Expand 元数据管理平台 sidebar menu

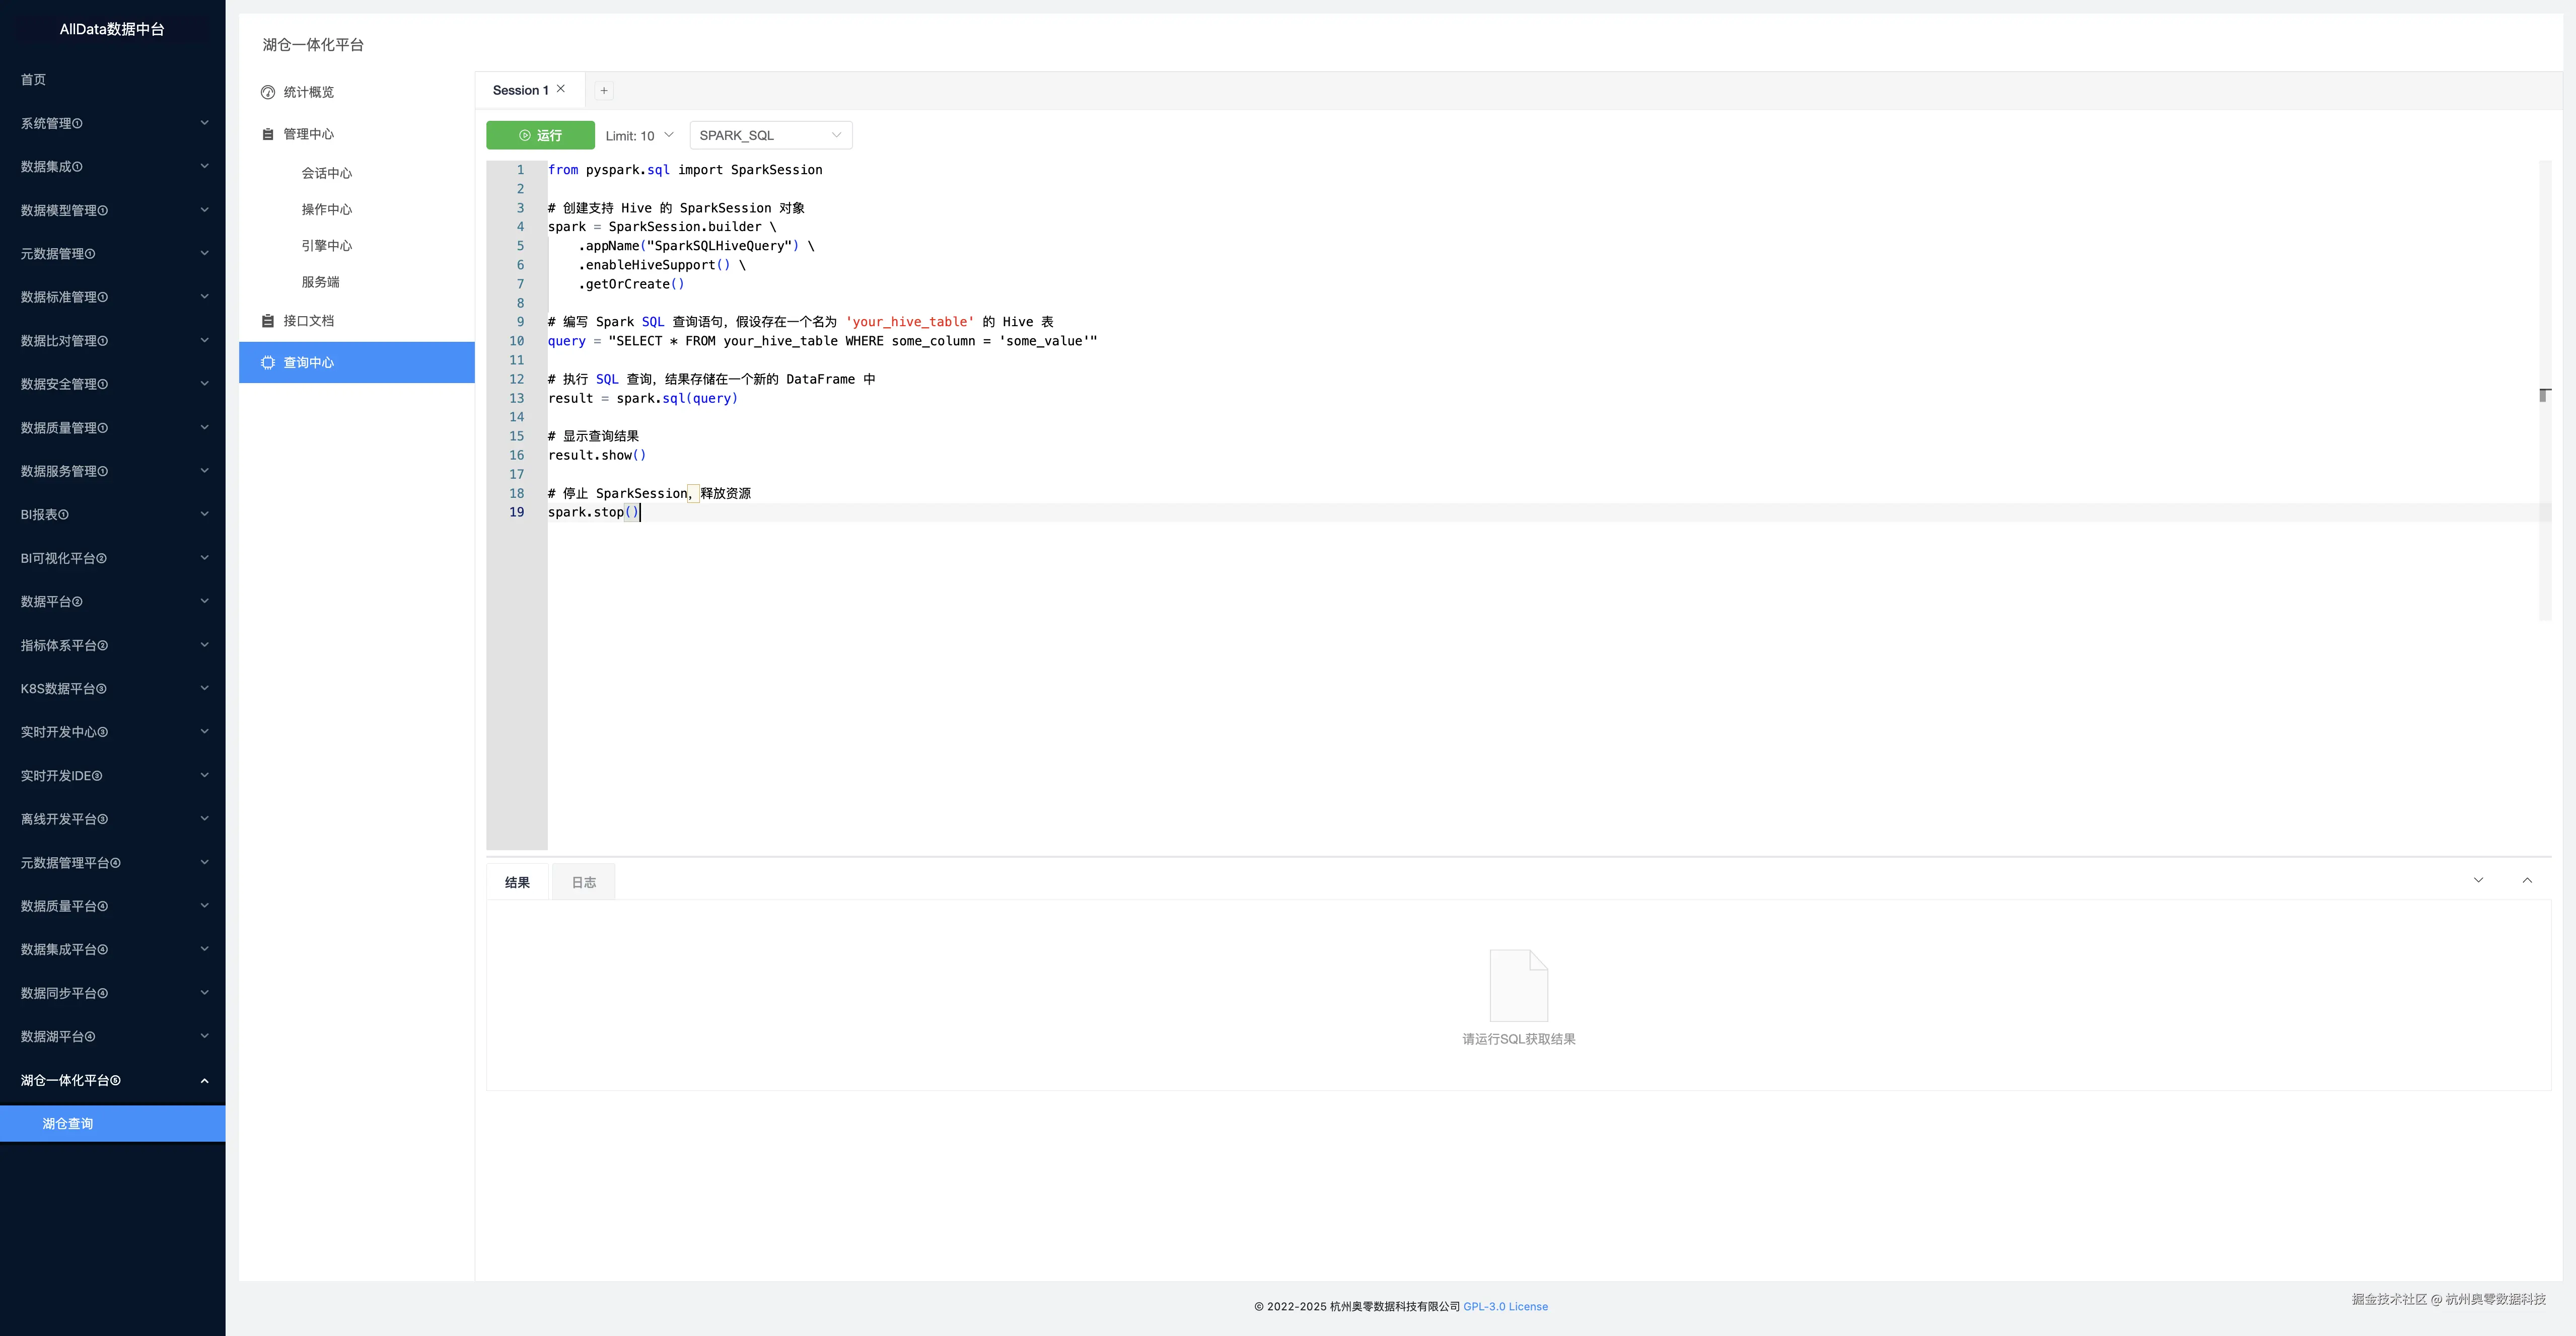pos(112,862)
